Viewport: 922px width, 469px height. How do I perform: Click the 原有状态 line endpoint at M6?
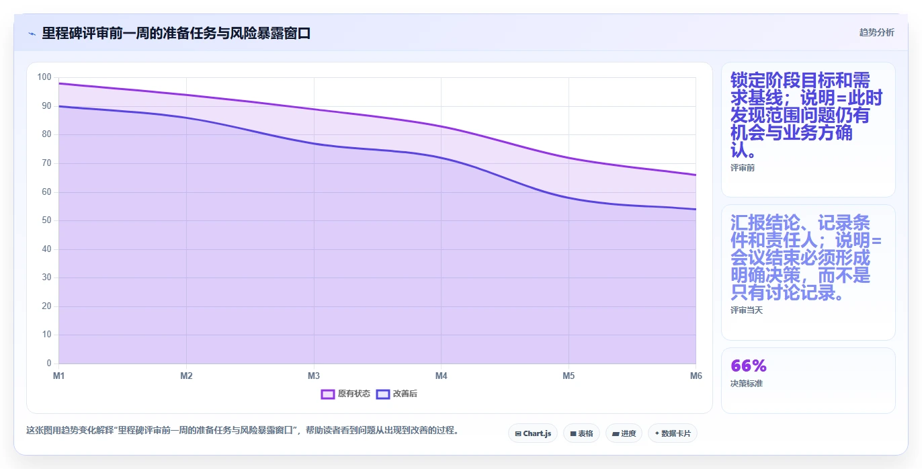696,175
